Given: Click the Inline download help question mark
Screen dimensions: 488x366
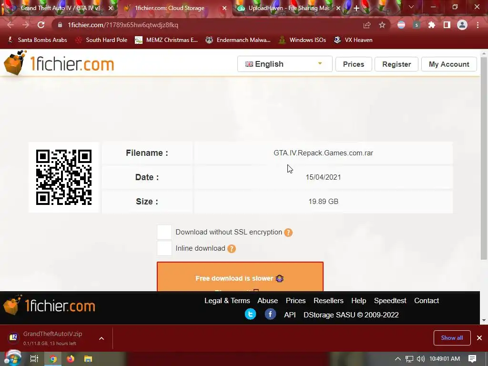Looking at the screenshot, I should point(232,249).
